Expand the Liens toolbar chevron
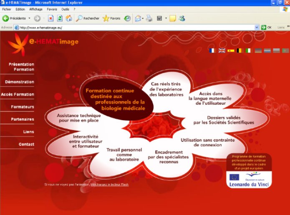Image resolution: width=290 pixels, height=215 pixels. (288, 27)
